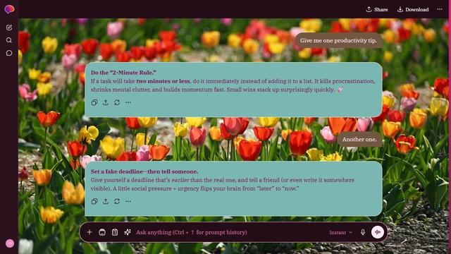The width and height of the screenshot is (451, 254).
Task: Click the app logo in the sidebar
Action: (9, 9)
